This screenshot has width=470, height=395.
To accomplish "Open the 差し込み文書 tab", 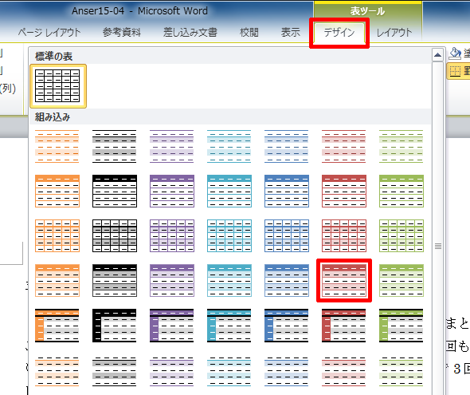I will [x=190, y=33].
